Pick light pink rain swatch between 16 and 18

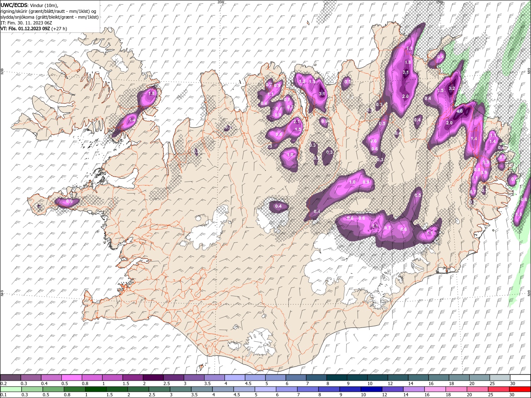coord(435,389)
